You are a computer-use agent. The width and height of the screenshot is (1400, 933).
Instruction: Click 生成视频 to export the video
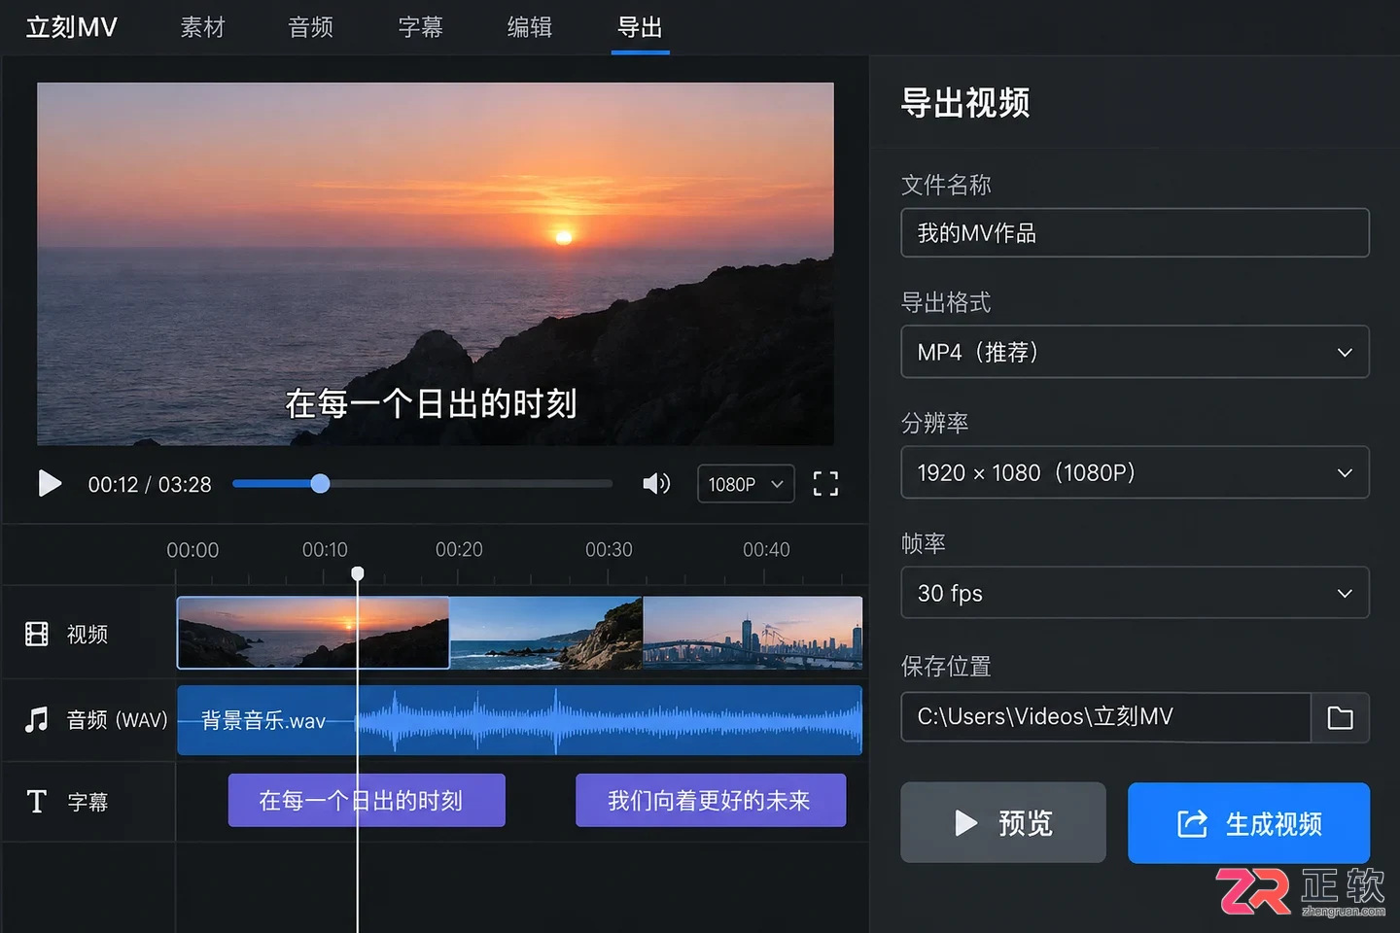pos(1248,822)
